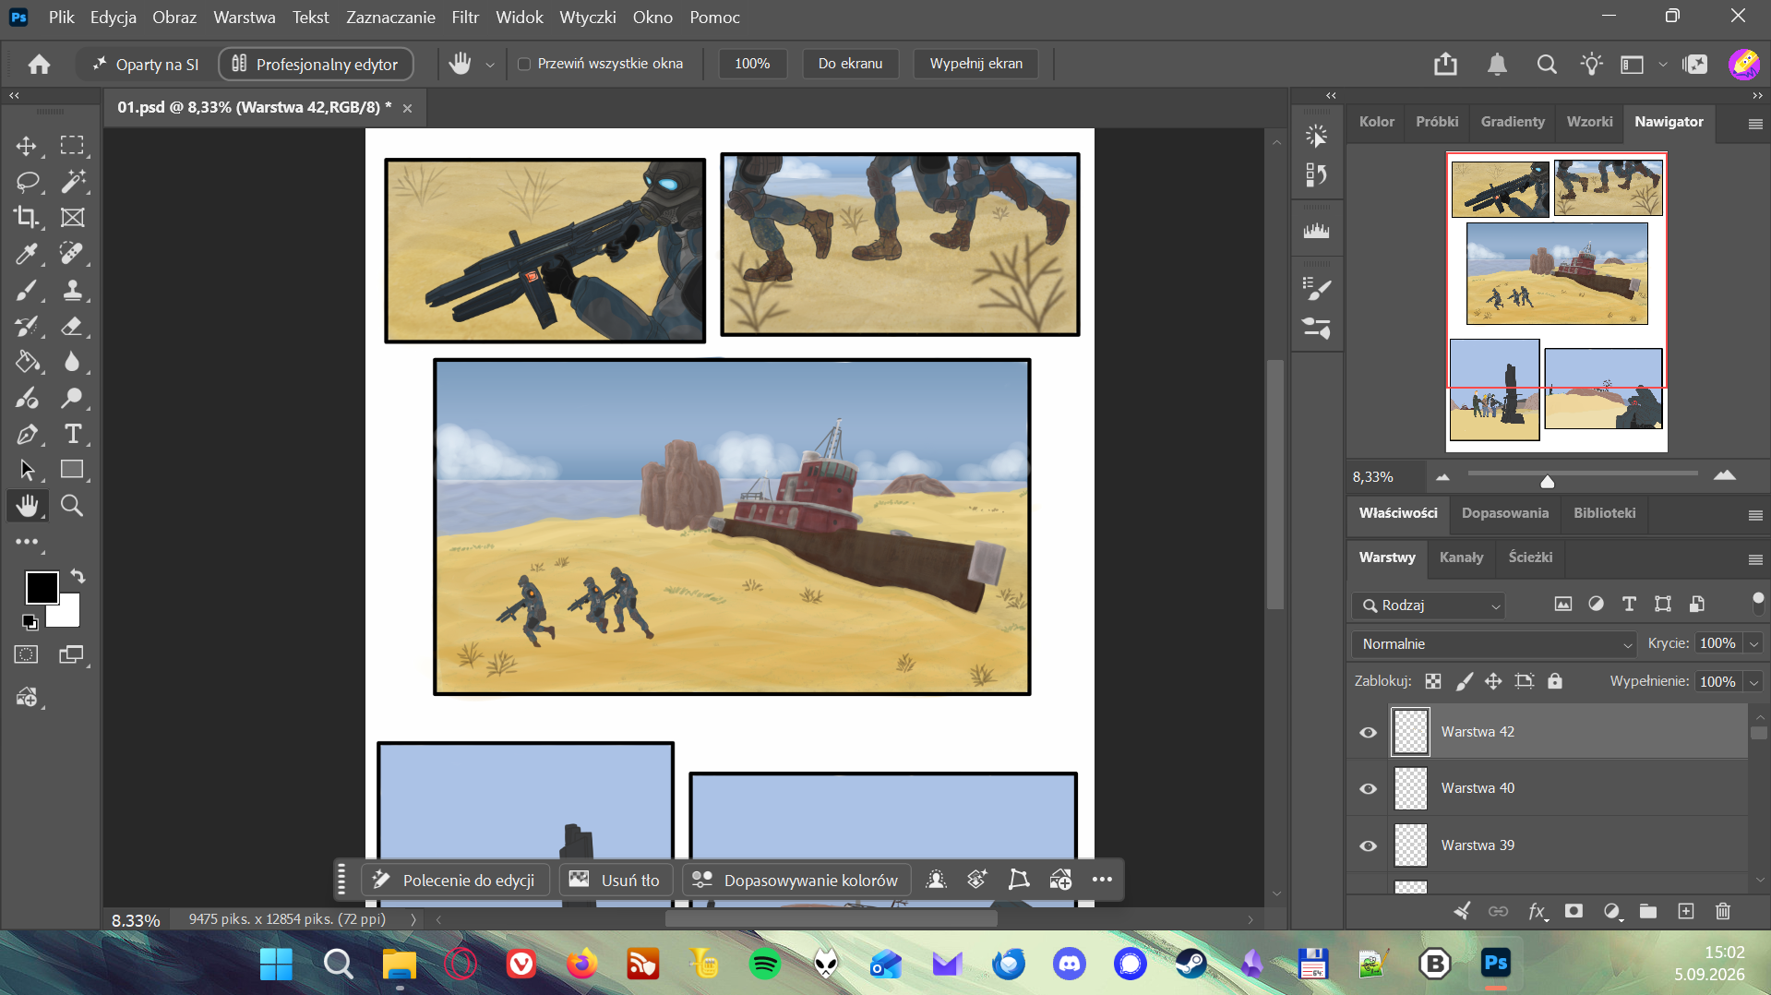Pick the Eyedropper tool
The height and width of the screenshot is (995, 1771).
pyautogui.click(x=27, y=254)
